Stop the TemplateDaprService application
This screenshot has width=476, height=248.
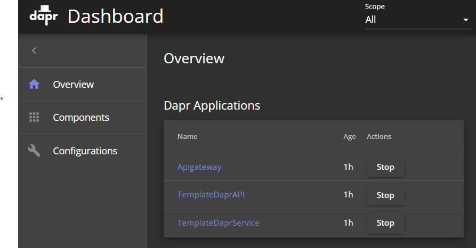tap(385, 223)
